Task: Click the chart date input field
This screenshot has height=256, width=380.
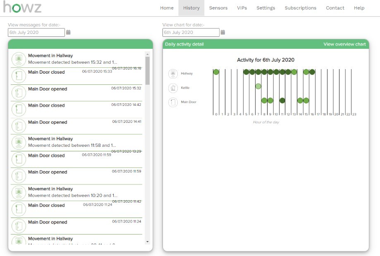Action: point(191,32)
